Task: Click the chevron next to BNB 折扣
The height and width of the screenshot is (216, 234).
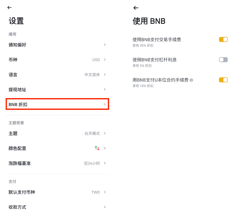Action: (105, 104)
